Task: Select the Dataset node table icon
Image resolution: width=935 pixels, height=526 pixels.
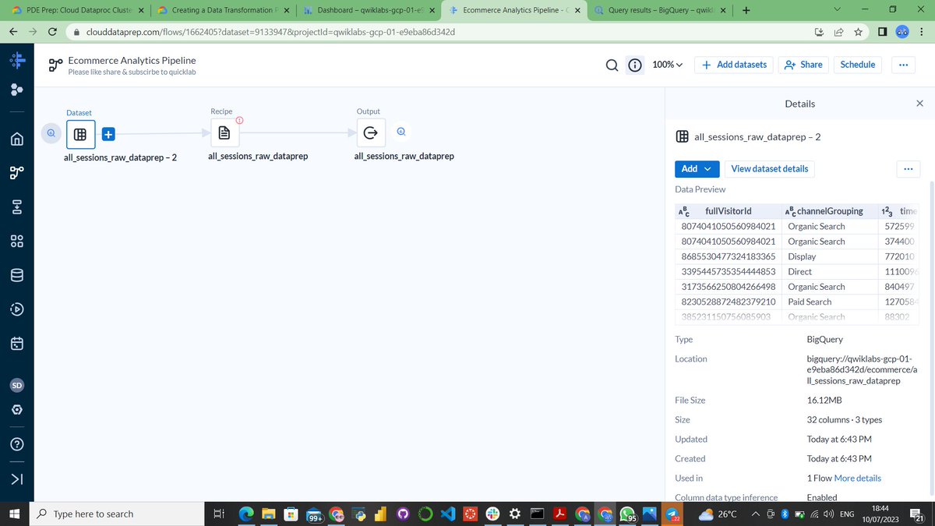Action: click(79, 134)
